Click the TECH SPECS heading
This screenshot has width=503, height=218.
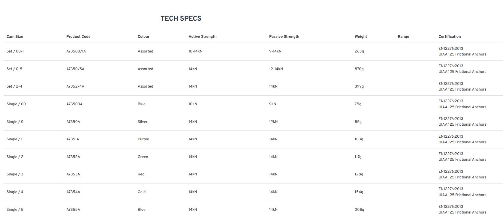click(181, 19)
